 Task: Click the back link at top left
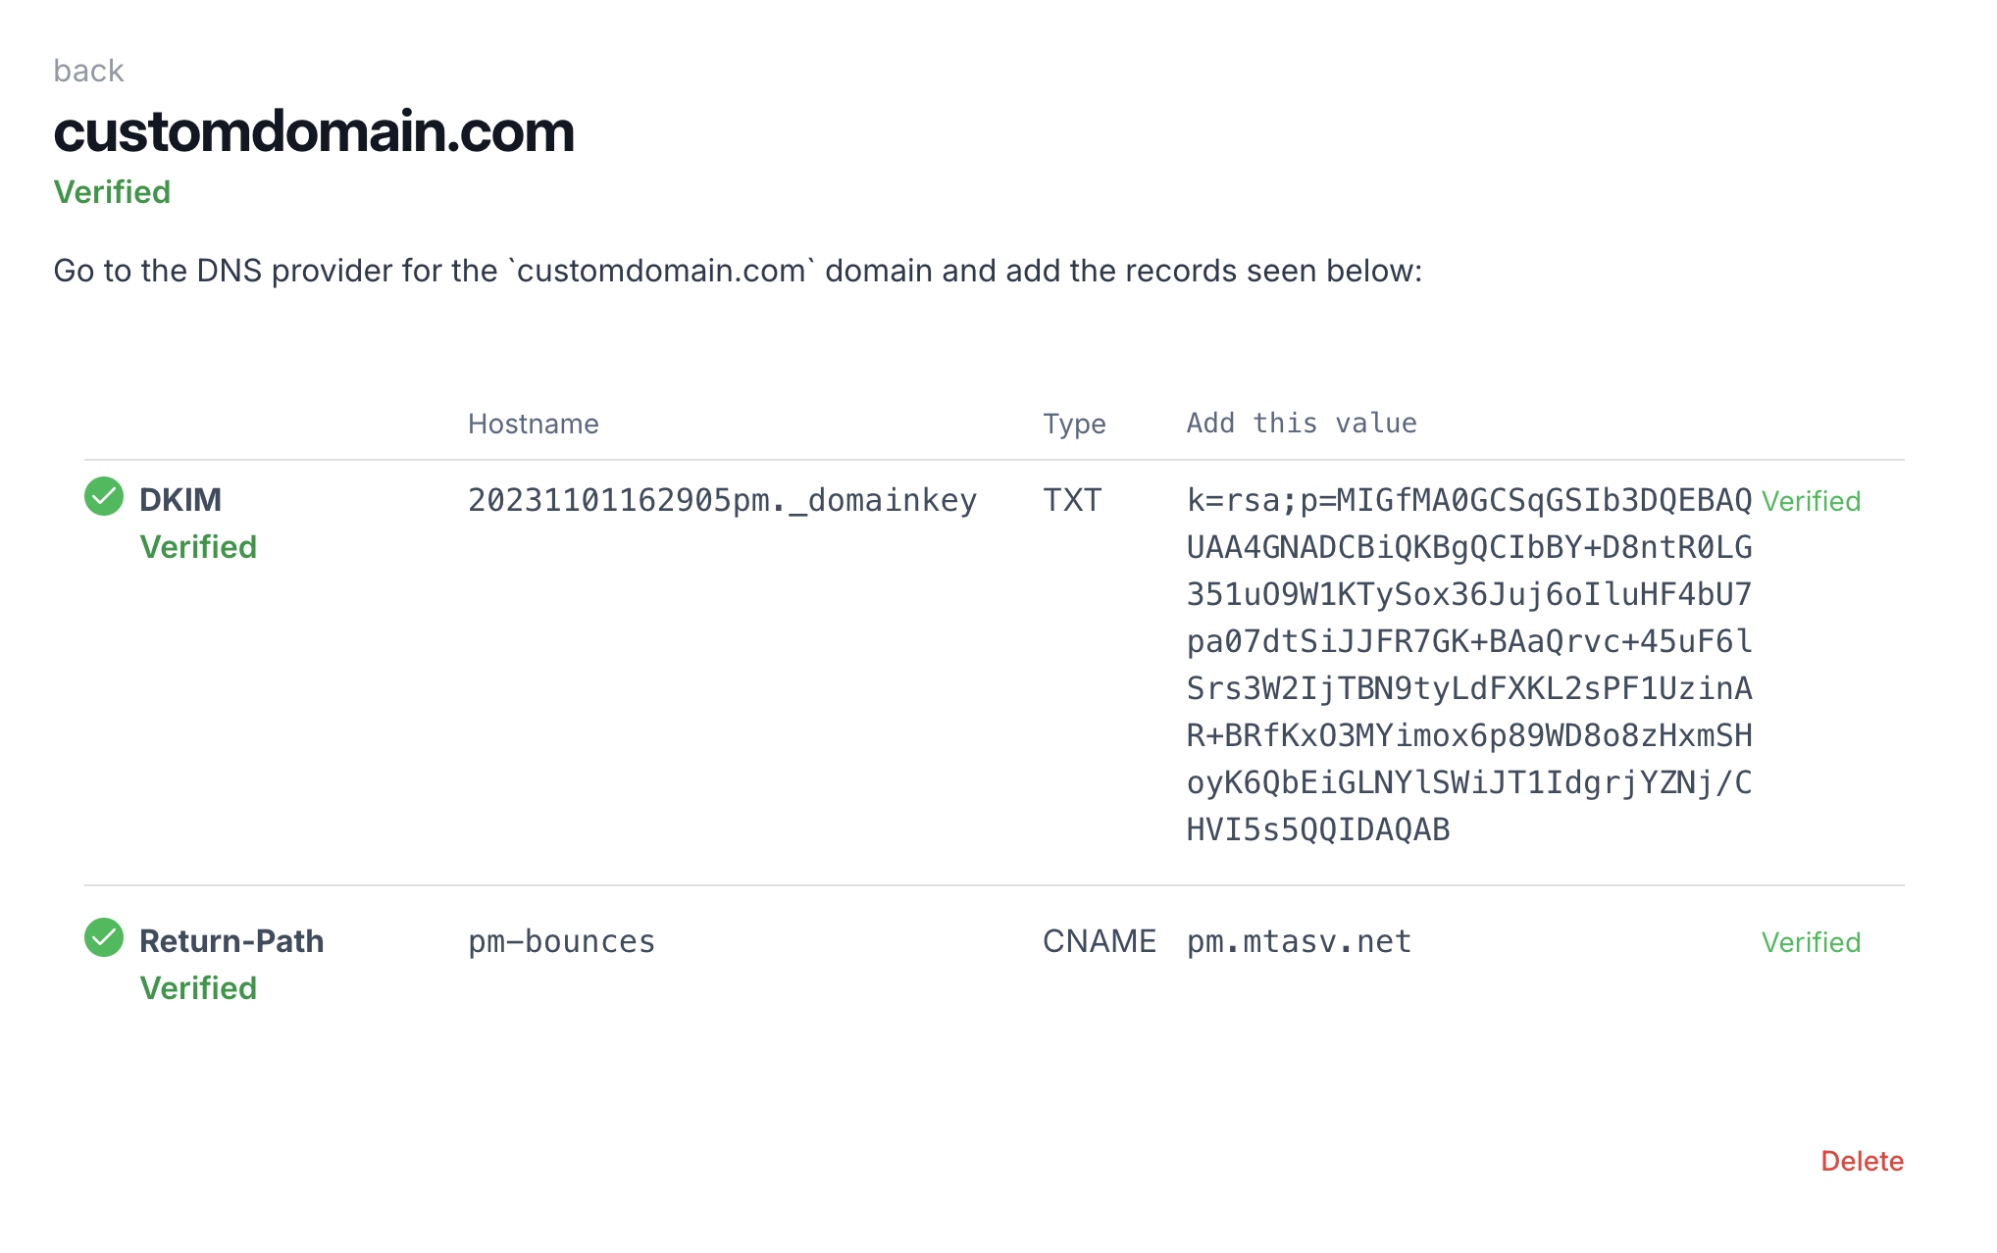click(x=88, y=70)
